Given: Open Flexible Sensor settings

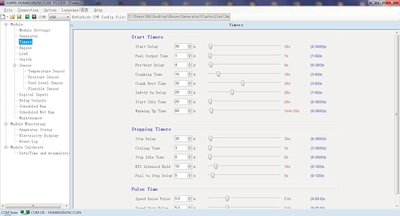Looking at the screenshot, I should coord(43,89).
